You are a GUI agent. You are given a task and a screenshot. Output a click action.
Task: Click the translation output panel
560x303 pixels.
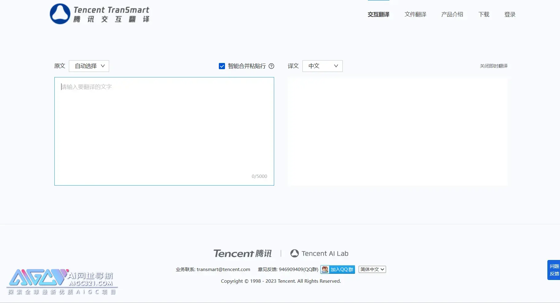(x=397, y=131)
